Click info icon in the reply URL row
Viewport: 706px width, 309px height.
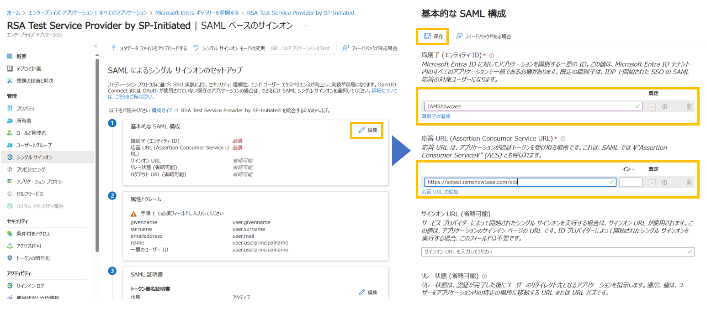click(x=664, y=182)
